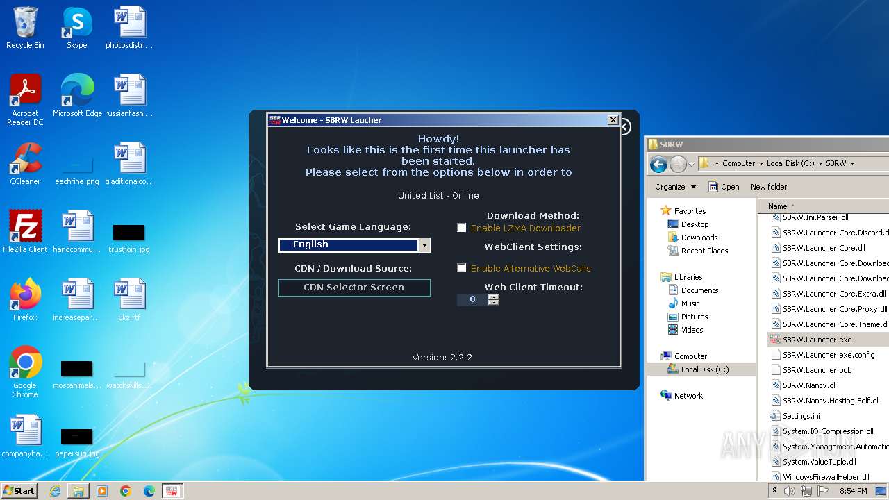Select the eachfine.png desktop file
Image resolution: width=889 pixels, height=500 pixels.
click(76, 170)
